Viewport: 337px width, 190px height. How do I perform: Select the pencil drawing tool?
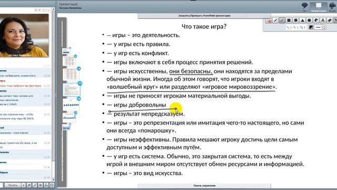coord(275,21)
